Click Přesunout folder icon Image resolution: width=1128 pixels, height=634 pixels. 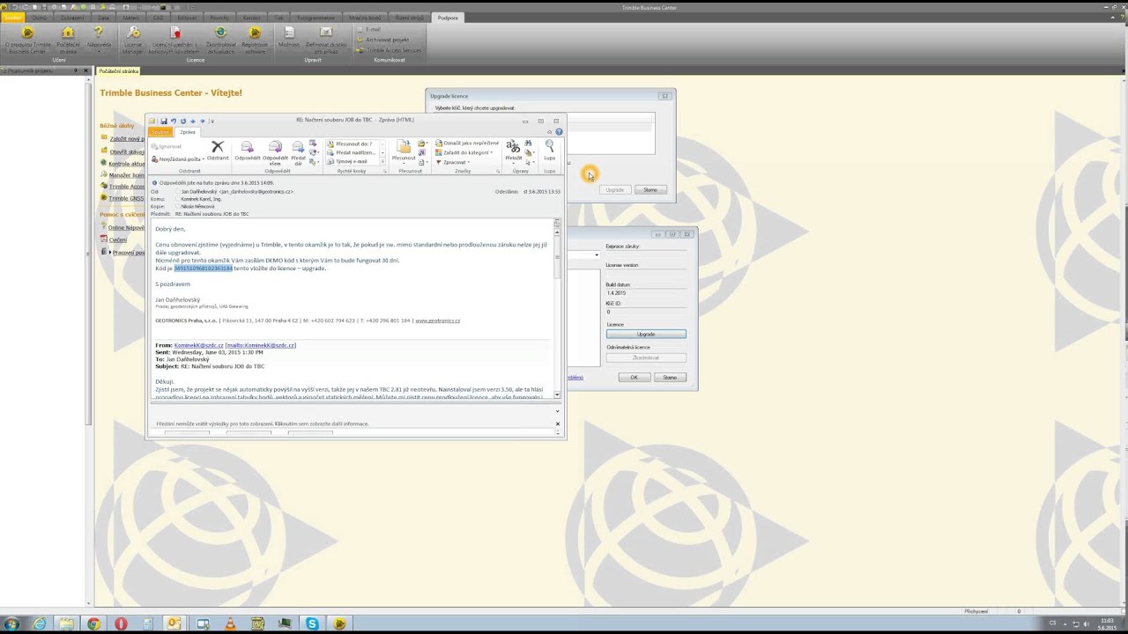pos(404,151)
